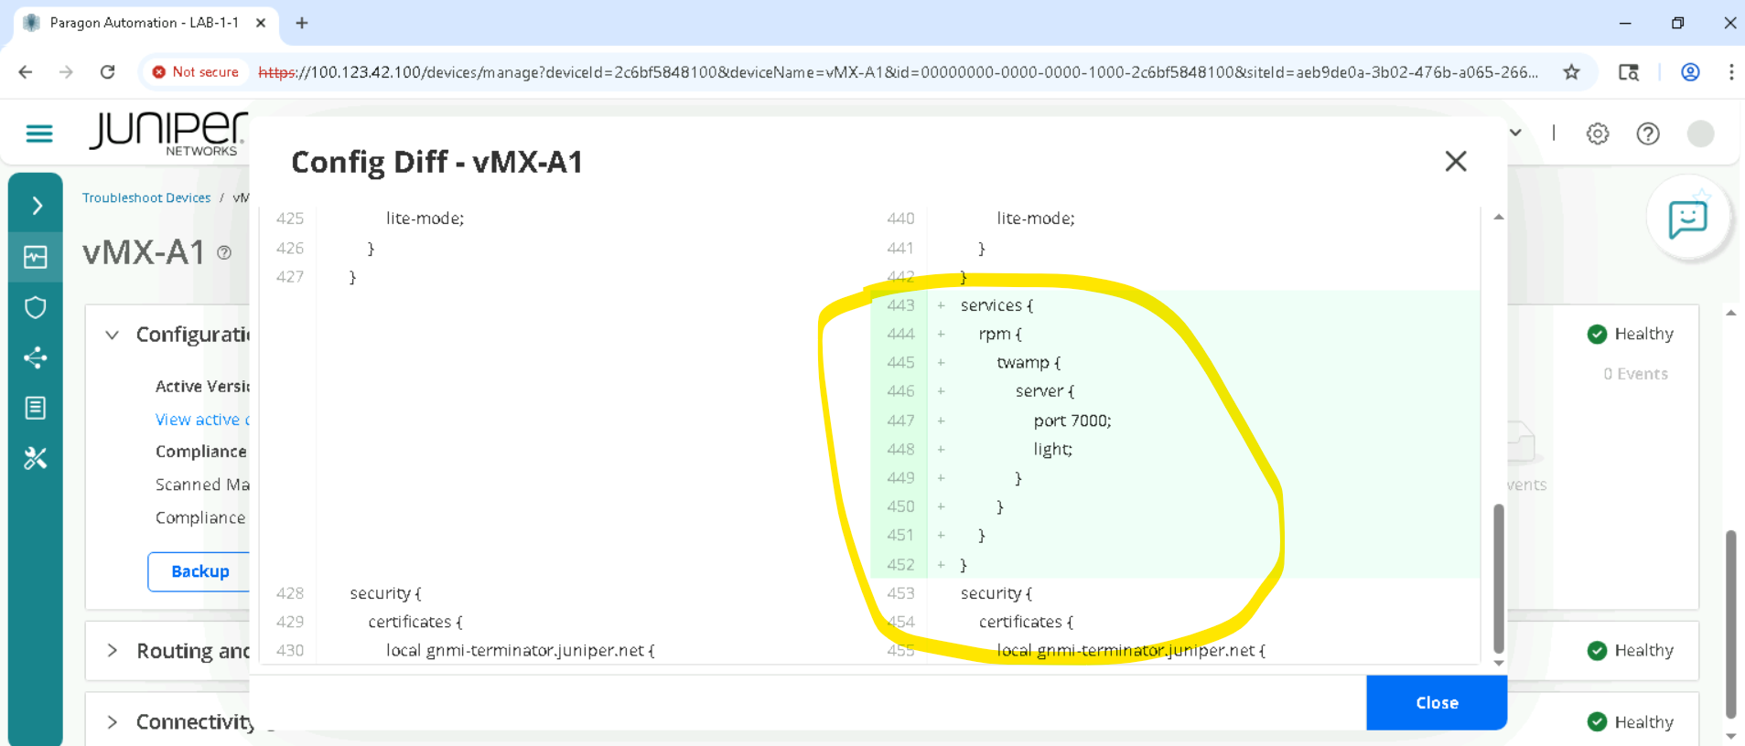Open the chat assistant smiley icon
The width and height of the screenshot is (1745, 746).
[1687, 219]
